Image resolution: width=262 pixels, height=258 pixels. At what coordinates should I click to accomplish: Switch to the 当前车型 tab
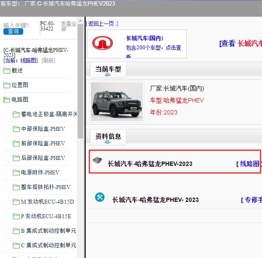click(108, 70)
